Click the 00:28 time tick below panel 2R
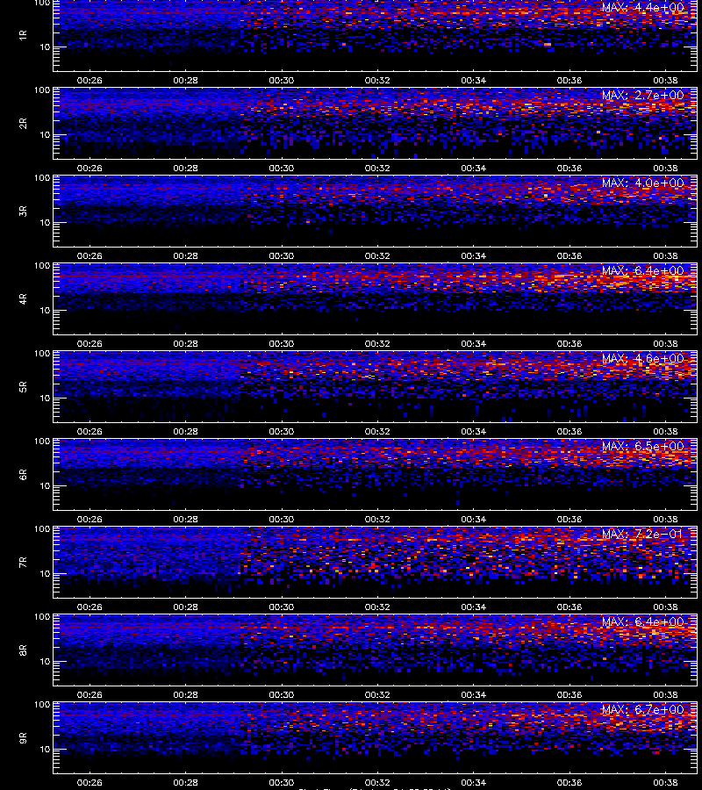Viewport: 702px width, 790px height. [185, 168]
